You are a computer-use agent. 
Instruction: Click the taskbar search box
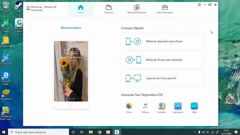tap(38, 132)
